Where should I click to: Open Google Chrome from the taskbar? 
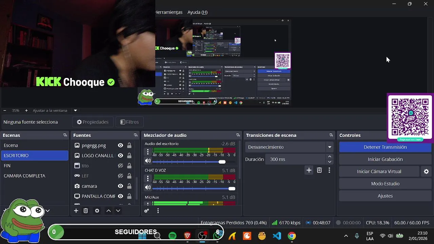[292, 236]
